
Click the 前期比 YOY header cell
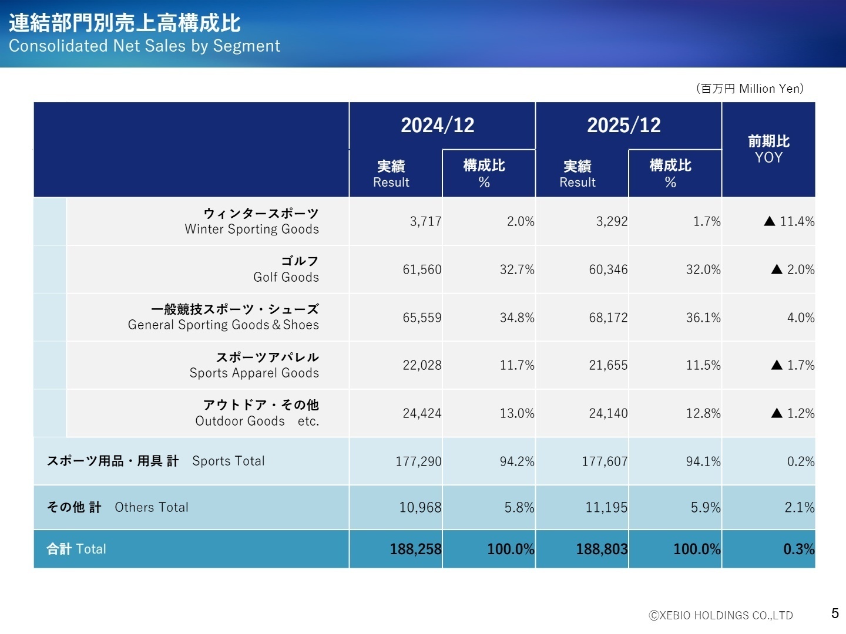pyautogui.click(x=768, y=149)
